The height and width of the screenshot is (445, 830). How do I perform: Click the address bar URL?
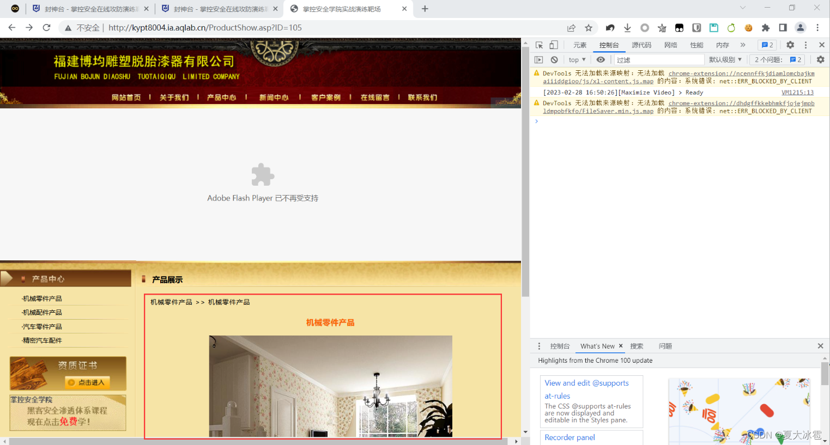click(205, 28)
